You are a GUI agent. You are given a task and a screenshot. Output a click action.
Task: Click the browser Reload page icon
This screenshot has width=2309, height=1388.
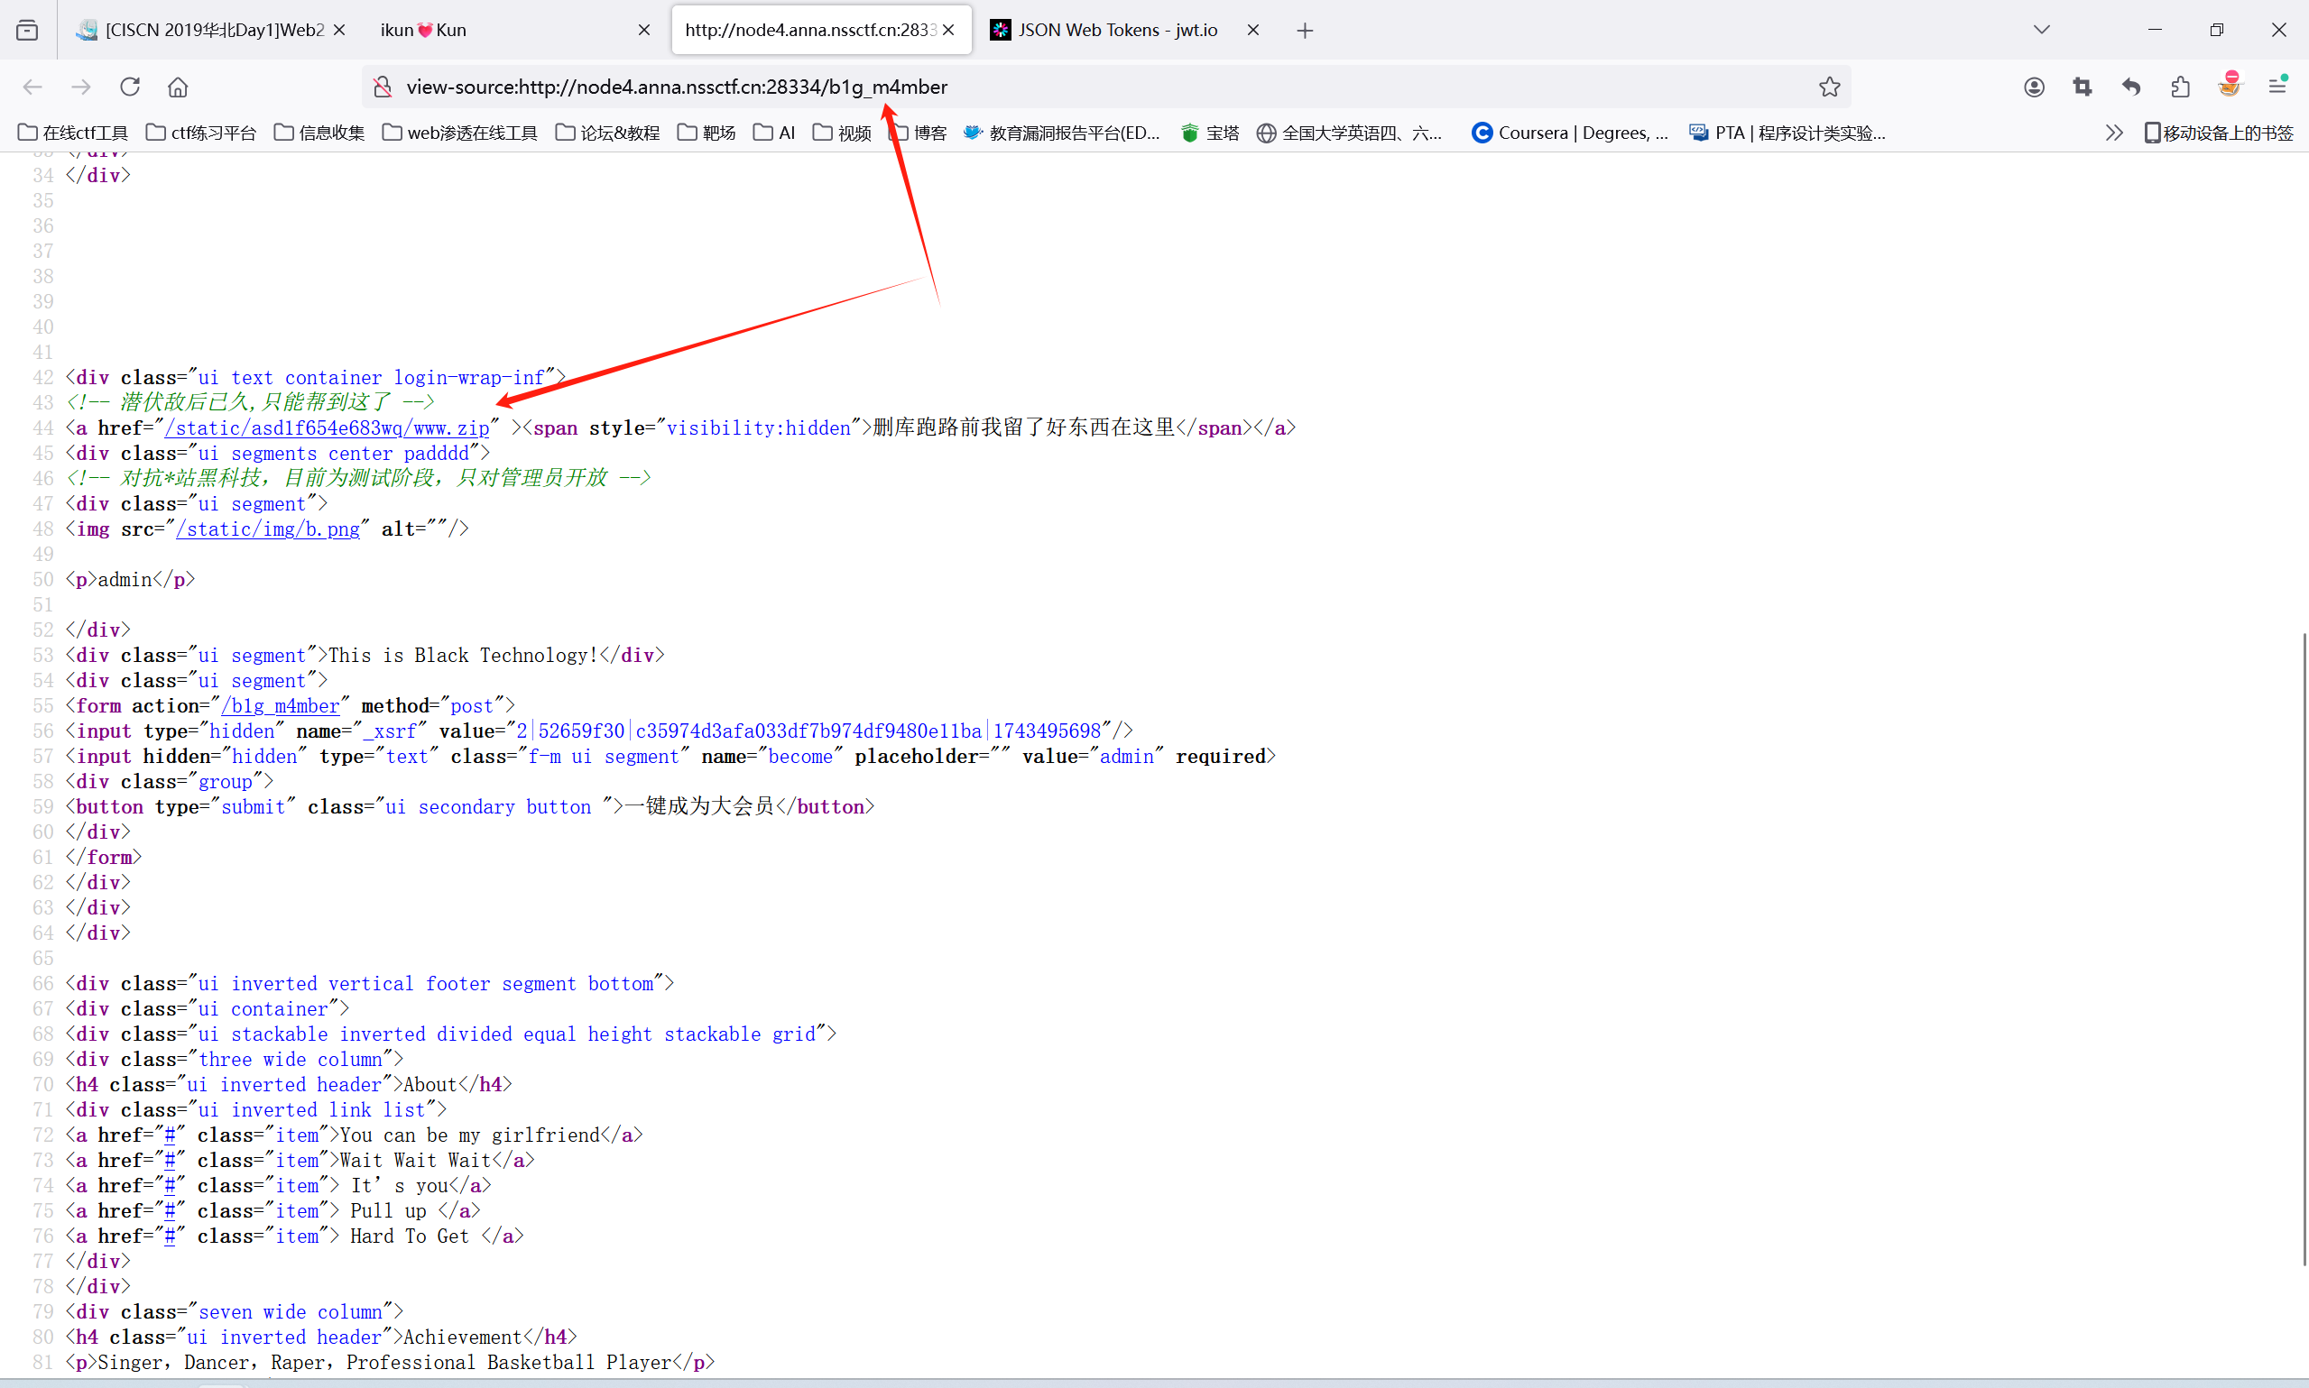coord(130,87)
